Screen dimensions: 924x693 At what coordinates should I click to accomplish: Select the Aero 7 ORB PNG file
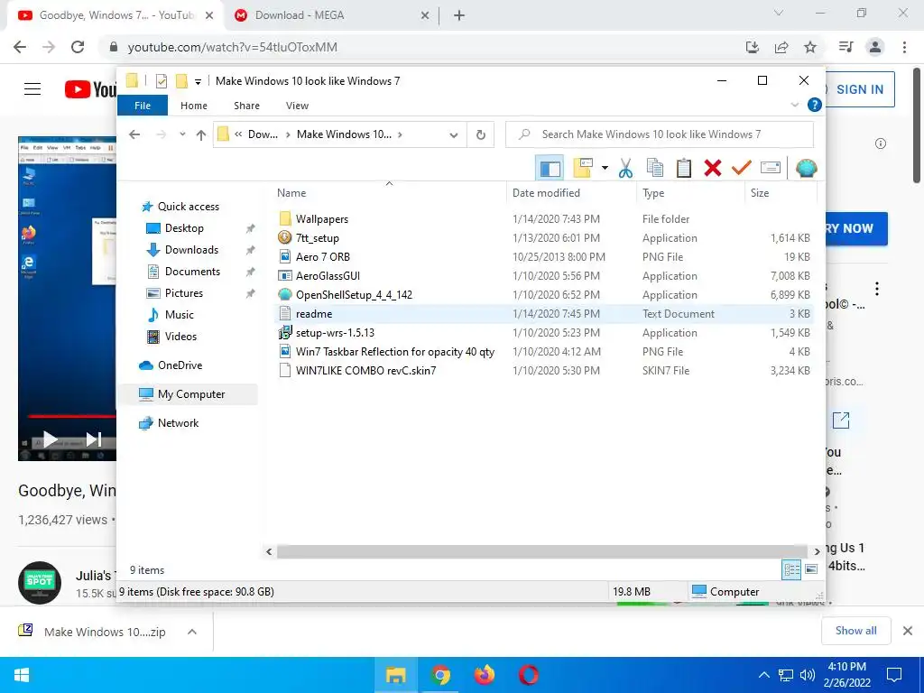[322, 257]
